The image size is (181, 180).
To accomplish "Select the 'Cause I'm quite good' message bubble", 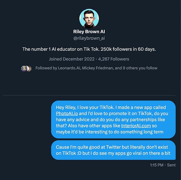I will (x=113, y=150).
